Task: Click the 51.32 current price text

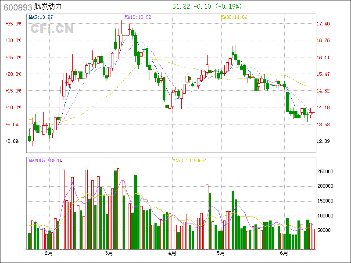Action: coord(181,7)
